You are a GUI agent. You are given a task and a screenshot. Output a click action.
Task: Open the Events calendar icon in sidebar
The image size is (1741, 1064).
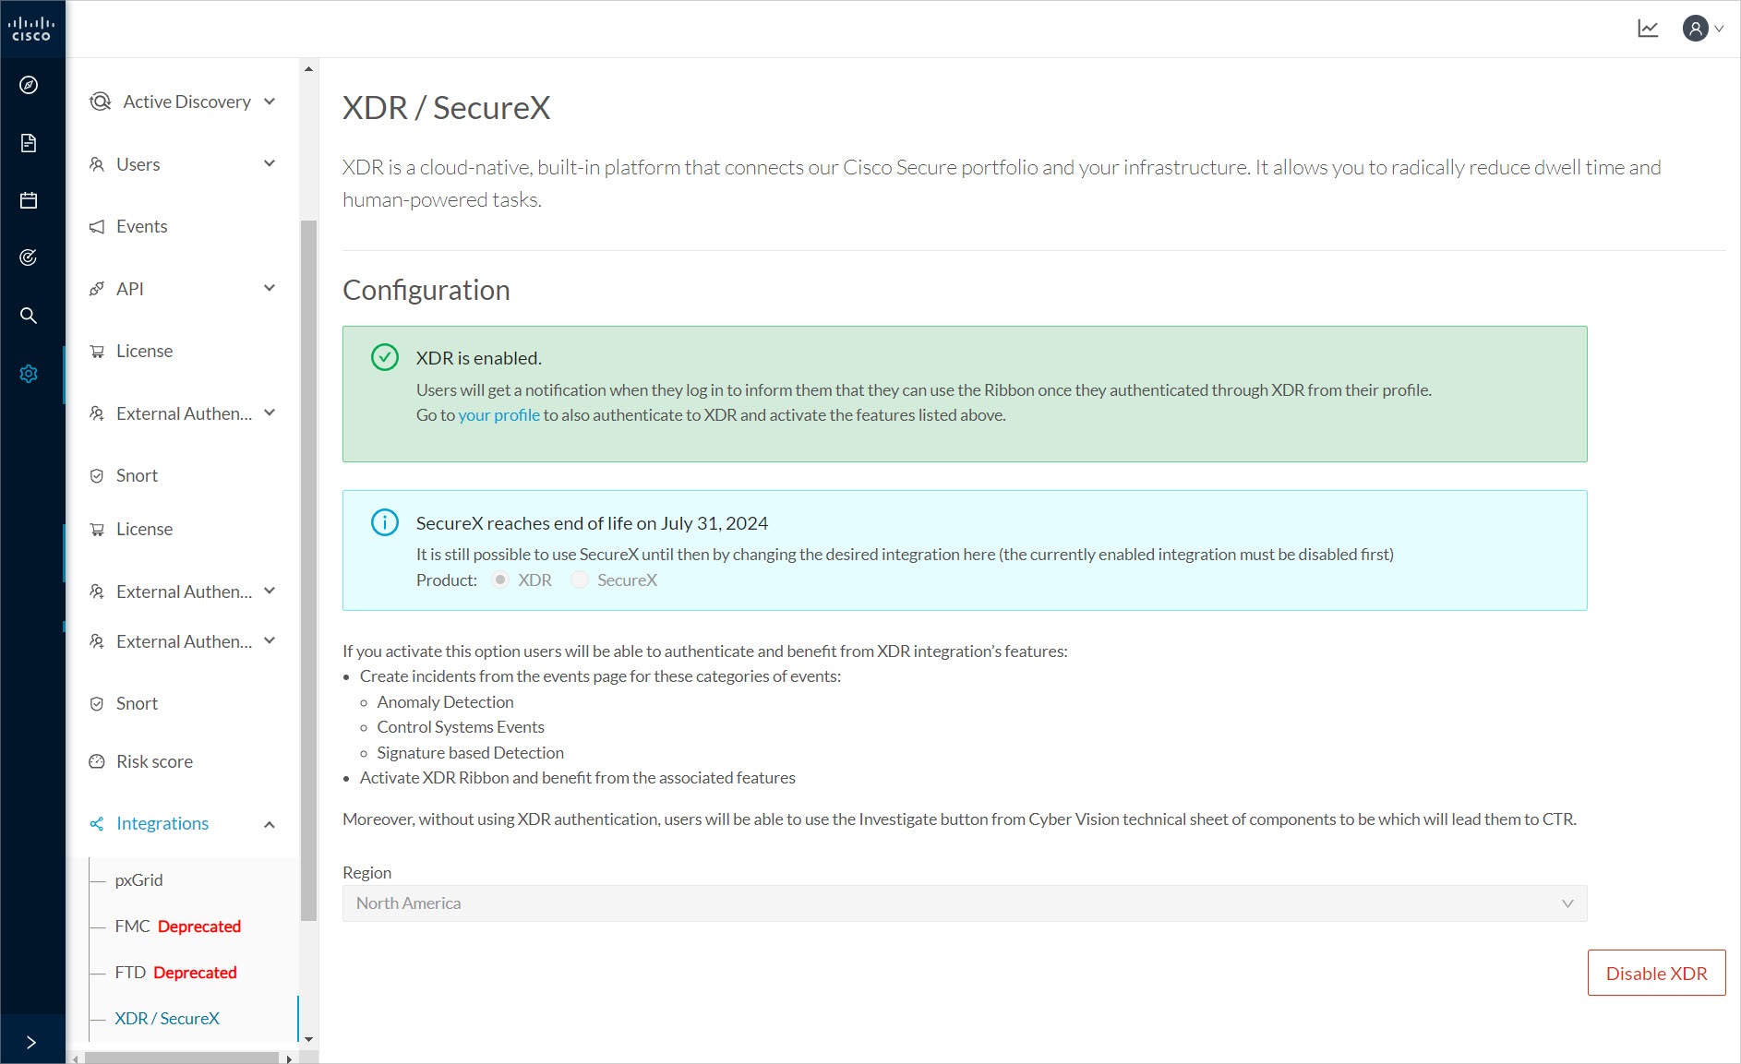tap(29, 200)
